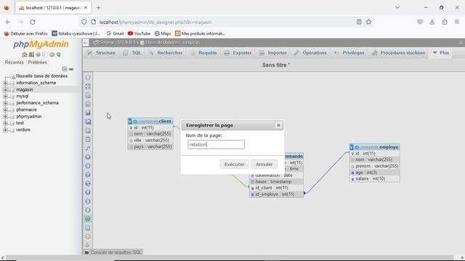Click Nouvelle base de données
Image resolution: width=465 pixels, height=261 pixels.
pos(42,76)
